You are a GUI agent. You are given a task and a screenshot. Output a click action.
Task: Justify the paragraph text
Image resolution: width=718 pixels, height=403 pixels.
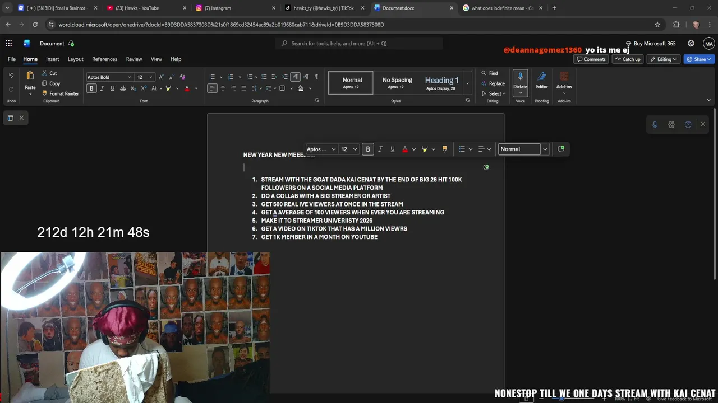pos(243,88)
